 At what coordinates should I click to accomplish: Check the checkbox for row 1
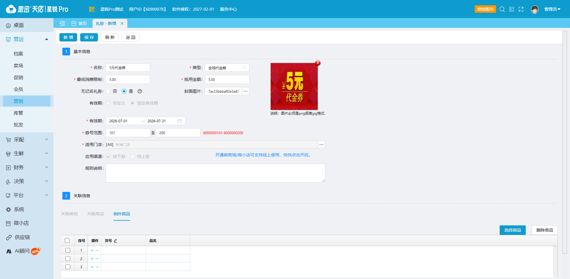point(68,250)
